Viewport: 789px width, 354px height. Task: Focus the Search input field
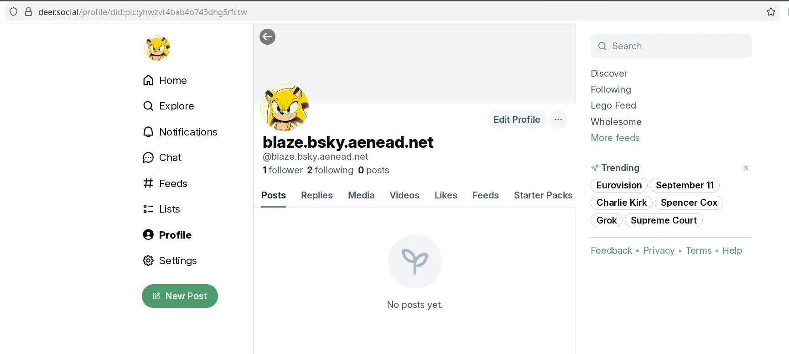(671, 46)
